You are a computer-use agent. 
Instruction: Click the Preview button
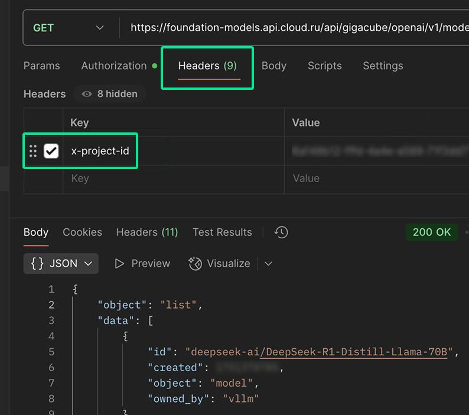coord(143,264)
